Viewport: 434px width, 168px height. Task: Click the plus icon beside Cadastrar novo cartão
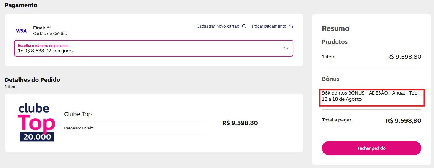click(244, 26)
